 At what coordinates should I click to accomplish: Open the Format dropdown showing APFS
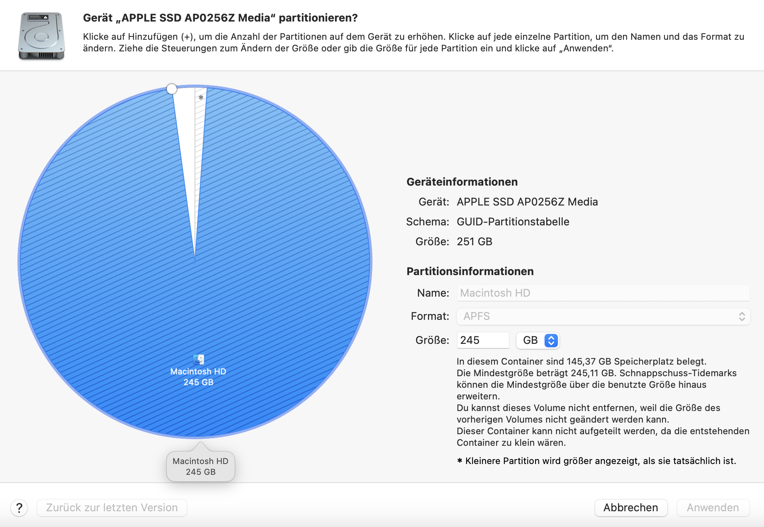point(603,317)
